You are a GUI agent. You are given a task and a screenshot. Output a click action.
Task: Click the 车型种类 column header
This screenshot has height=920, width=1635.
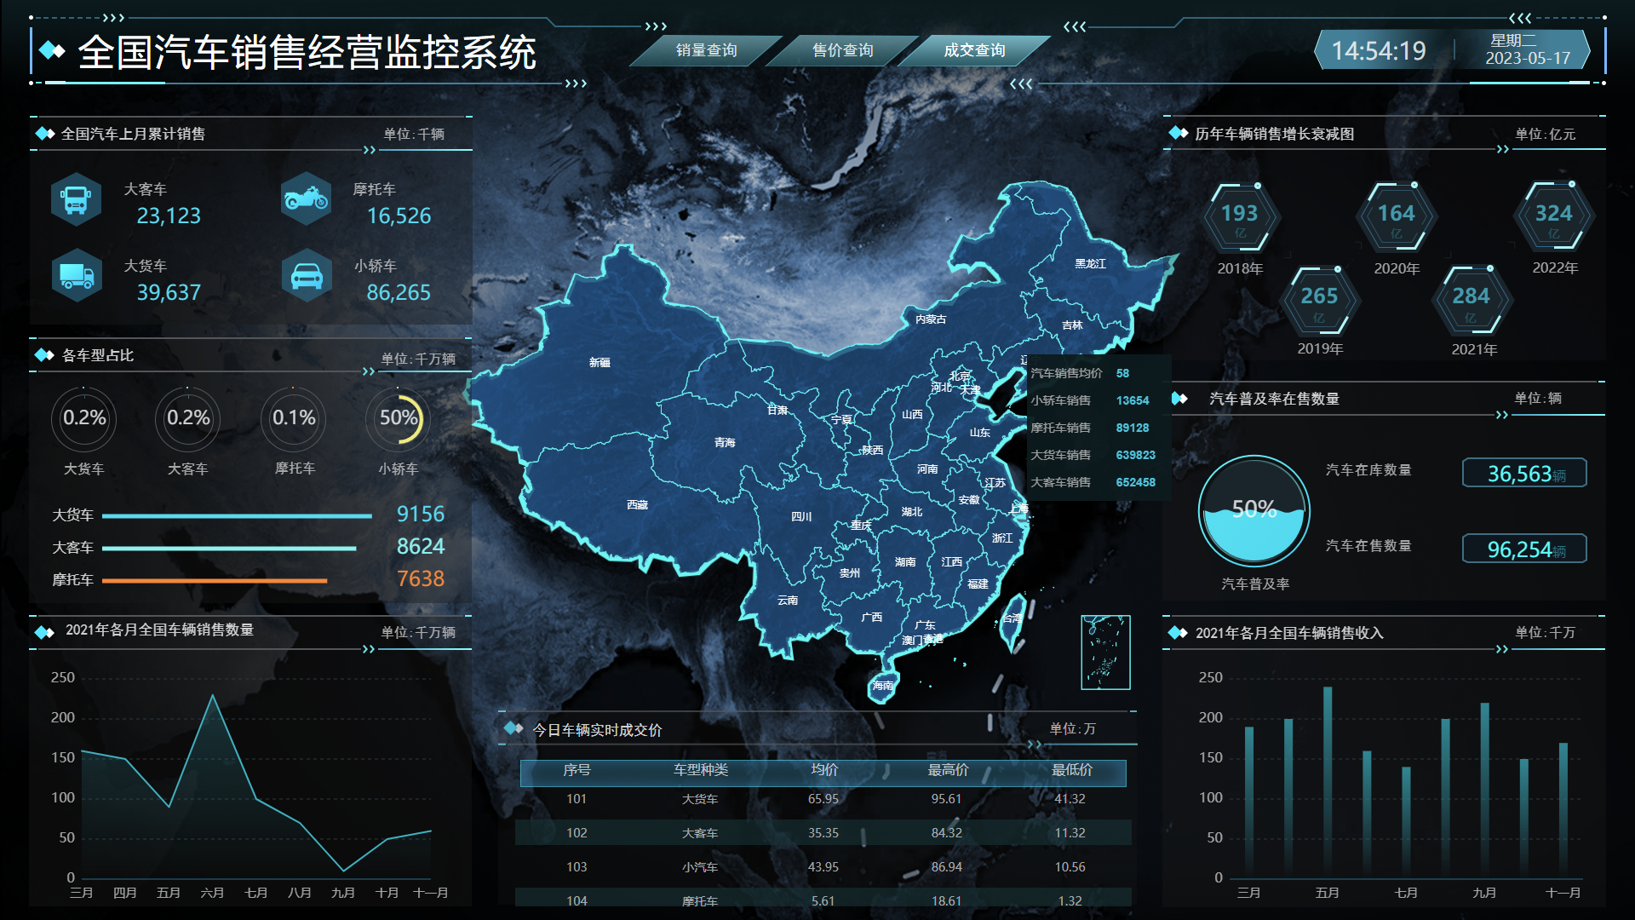click(x=701, y=770)
